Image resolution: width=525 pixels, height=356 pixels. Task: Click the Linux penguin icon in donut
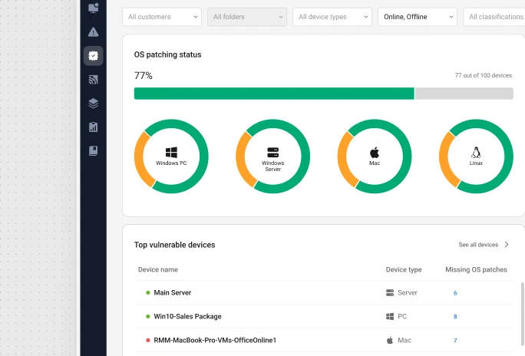pos(476,152)
